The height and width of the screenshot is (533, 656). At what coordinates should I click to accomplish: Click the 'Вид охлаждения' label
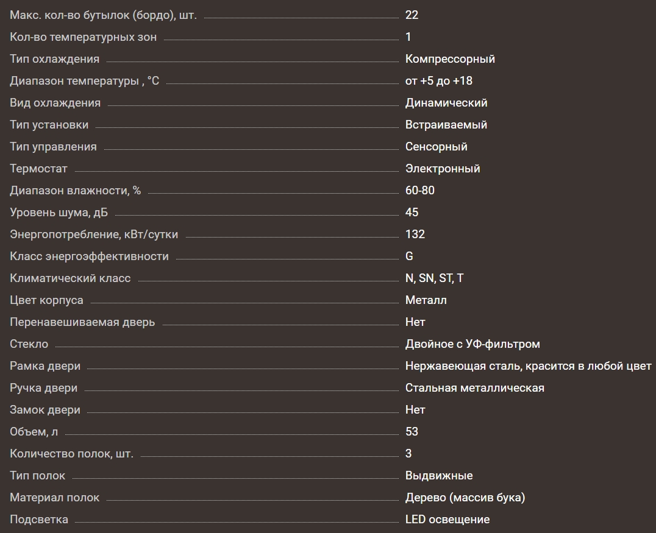tap(55, 103)
